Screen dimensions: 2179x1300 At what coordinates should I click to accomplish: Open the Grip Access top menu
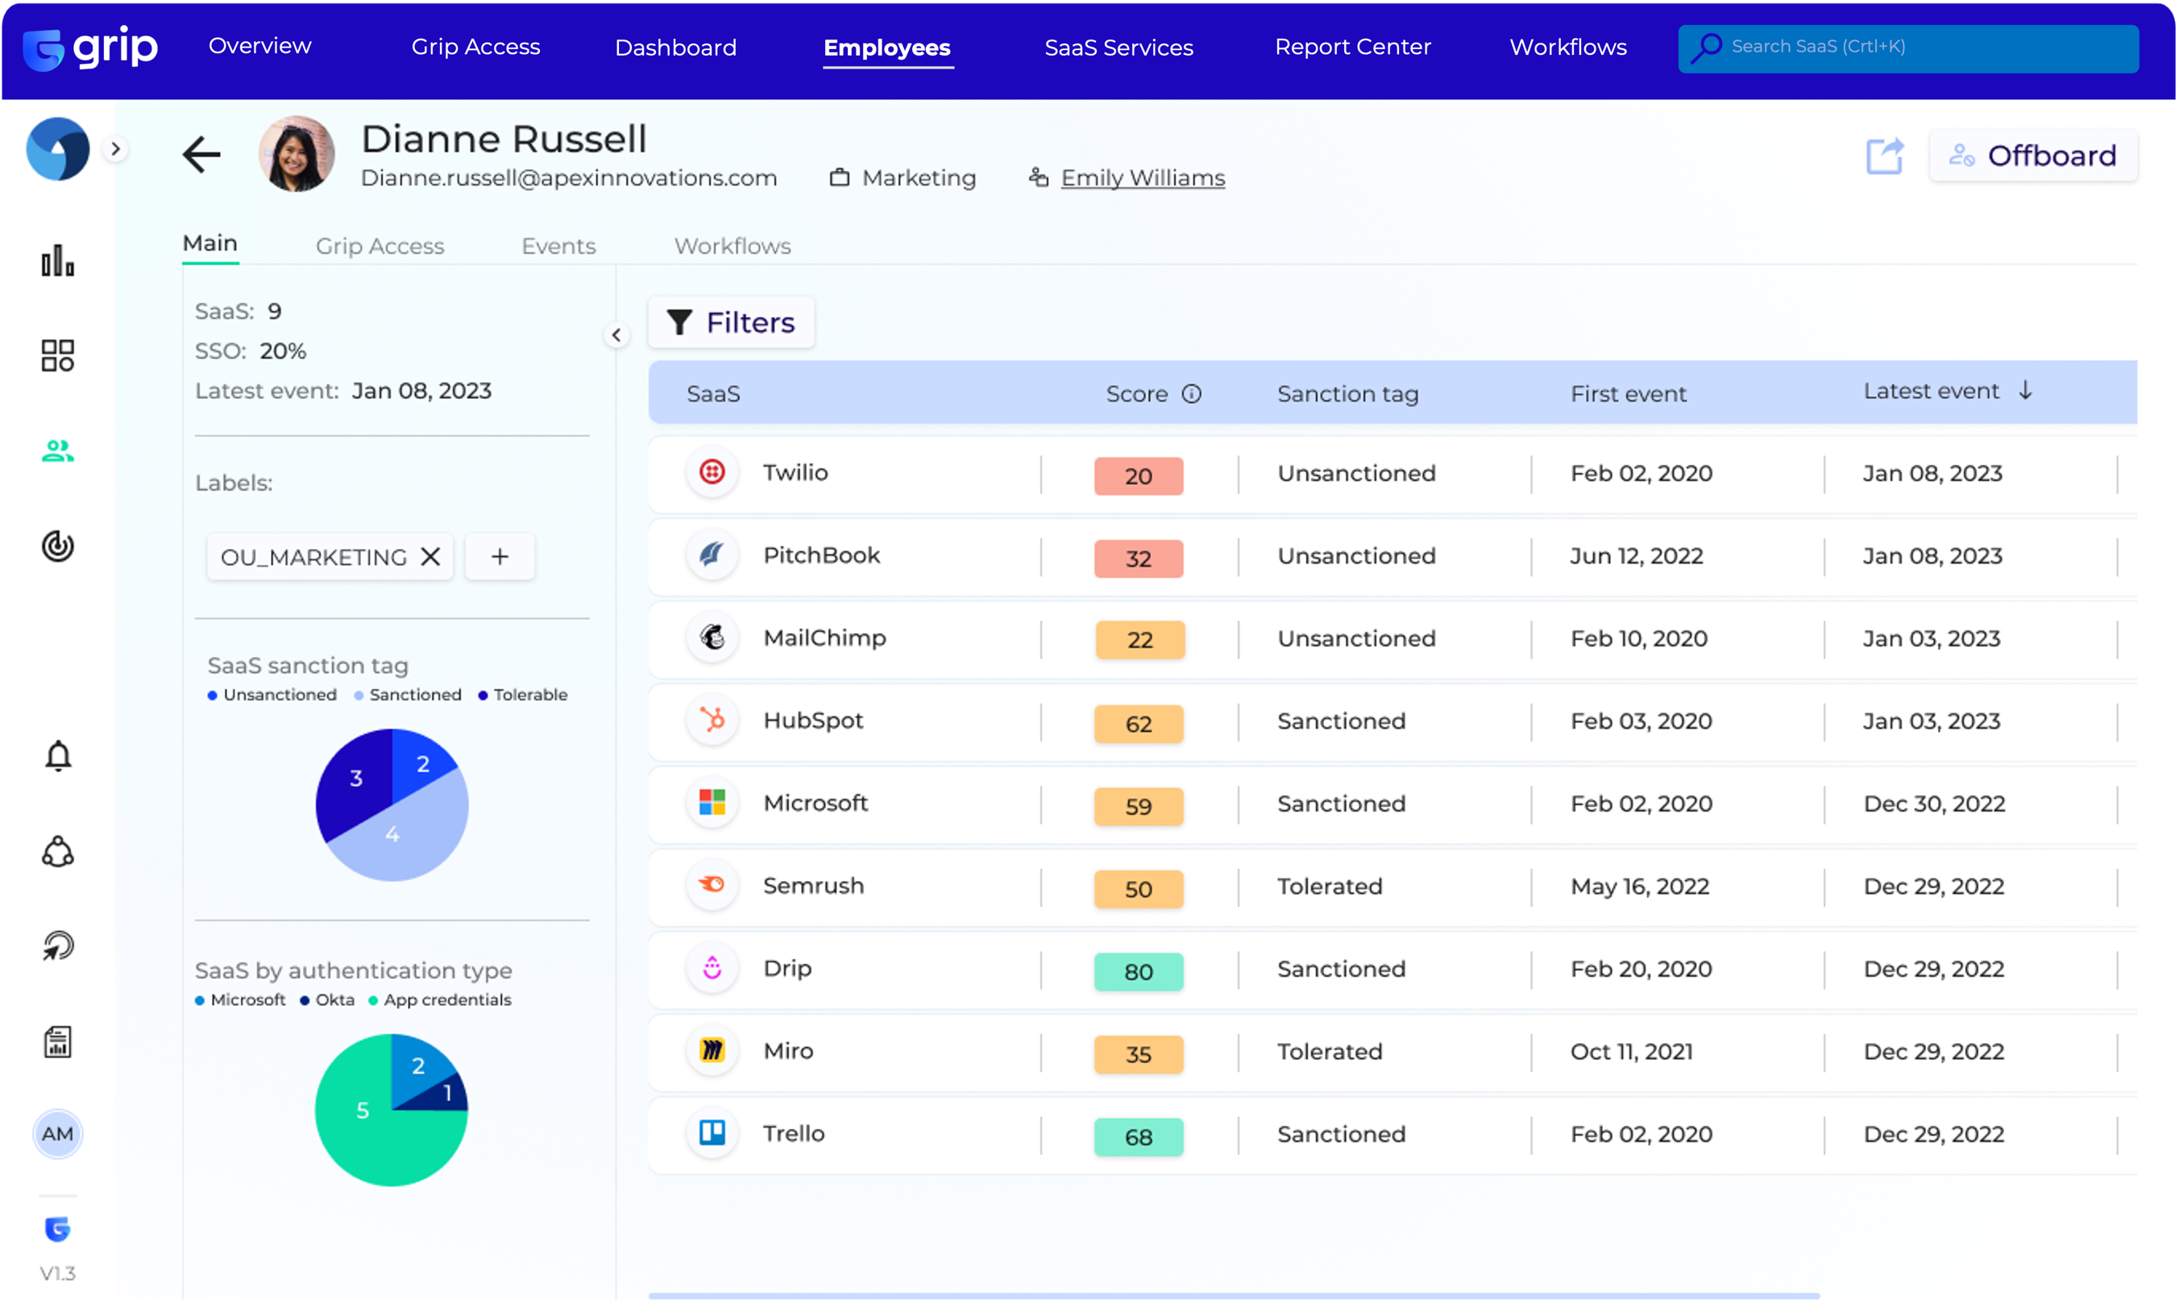pyautogui.click(x=475, y=47)
